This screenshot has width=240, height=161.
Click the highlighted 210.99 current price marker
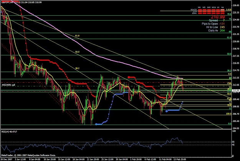(236, 90)
